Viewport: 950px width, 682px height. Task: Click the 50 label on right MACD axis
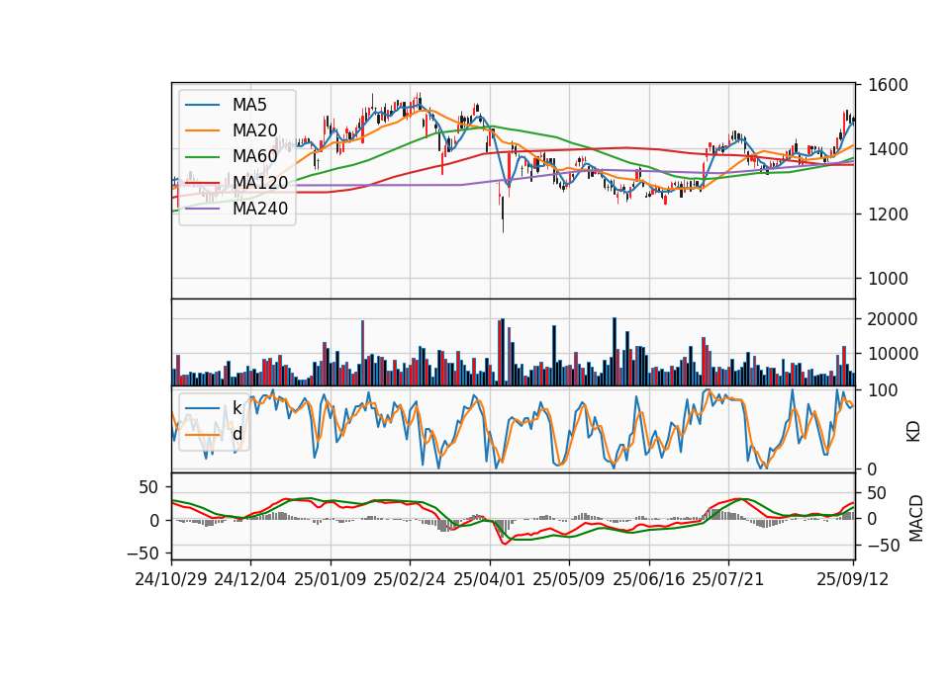tap(878, 493)
